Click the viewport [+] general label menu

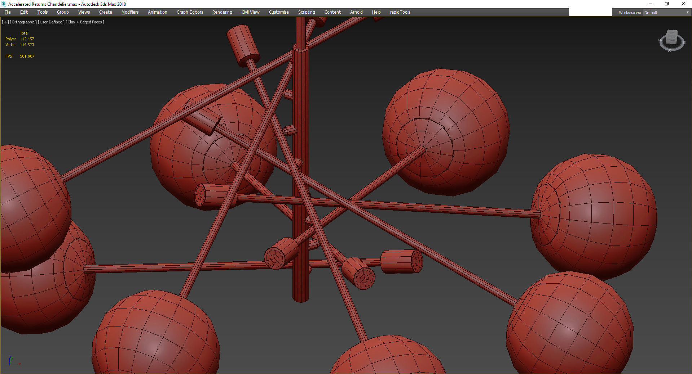point(5,22)
